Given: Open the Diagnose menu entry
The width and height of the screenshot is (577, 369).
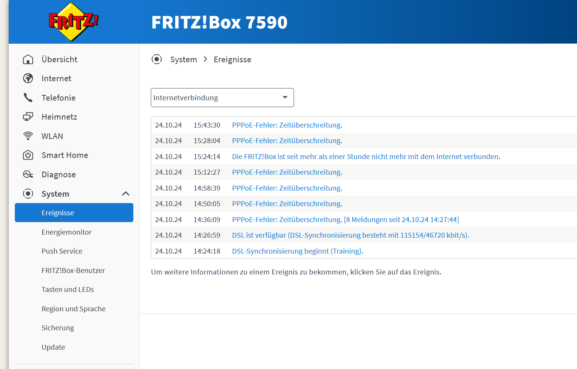Looking at the screenshot, I should click(x=58, y=175).
